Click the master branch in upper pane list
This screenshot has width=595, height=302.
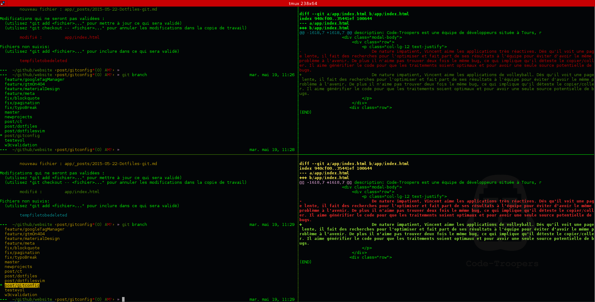12,112
